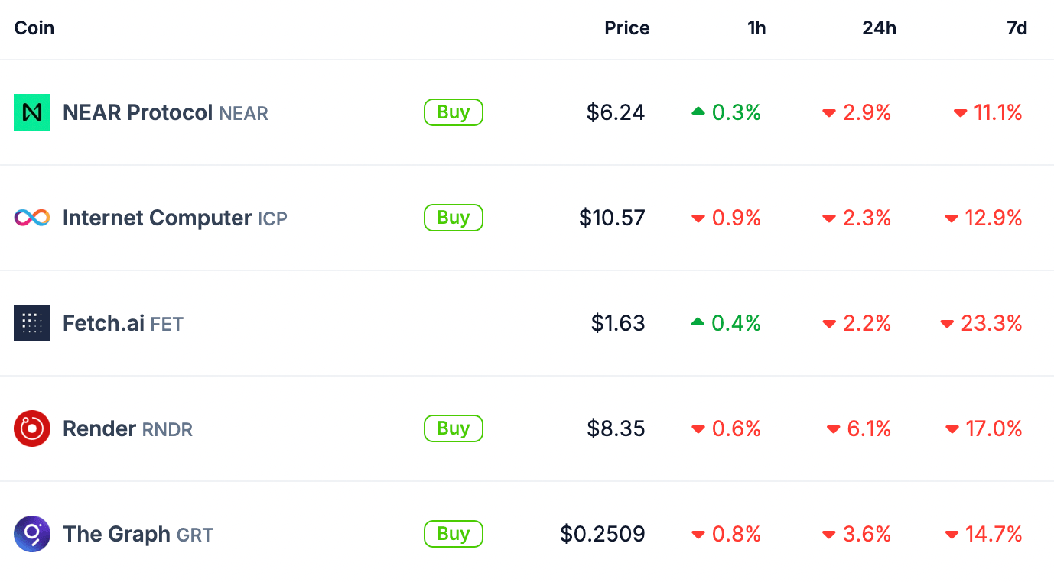Open The Graph coin link
The image size is (1054, 582).
tap(116, 534)
